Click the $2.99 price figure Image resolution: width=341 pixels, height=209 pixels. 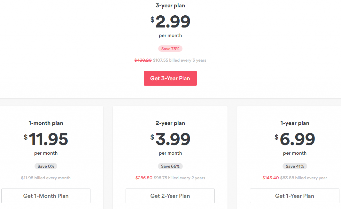coord(170,22)
